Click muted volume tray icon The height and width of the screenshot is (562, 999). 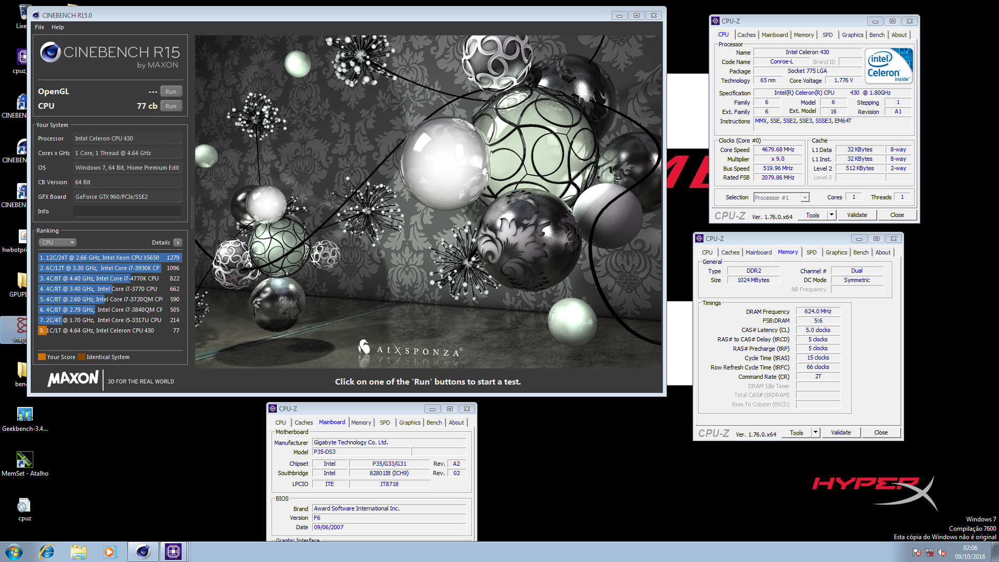(x=942, y=553)
